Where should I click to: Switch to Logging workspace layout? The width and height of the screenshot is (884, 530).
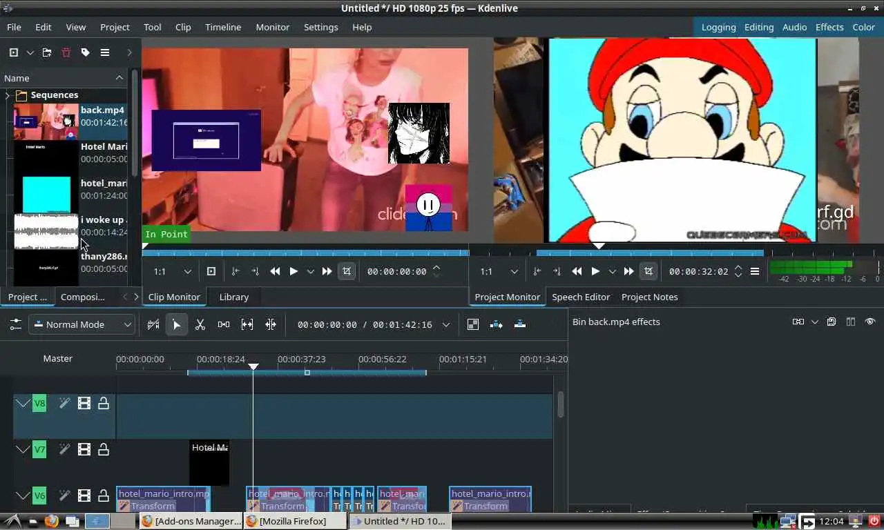(x=718, y=27)
